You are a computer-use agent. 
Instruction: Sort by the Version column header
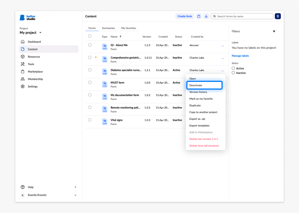point(147,37)
